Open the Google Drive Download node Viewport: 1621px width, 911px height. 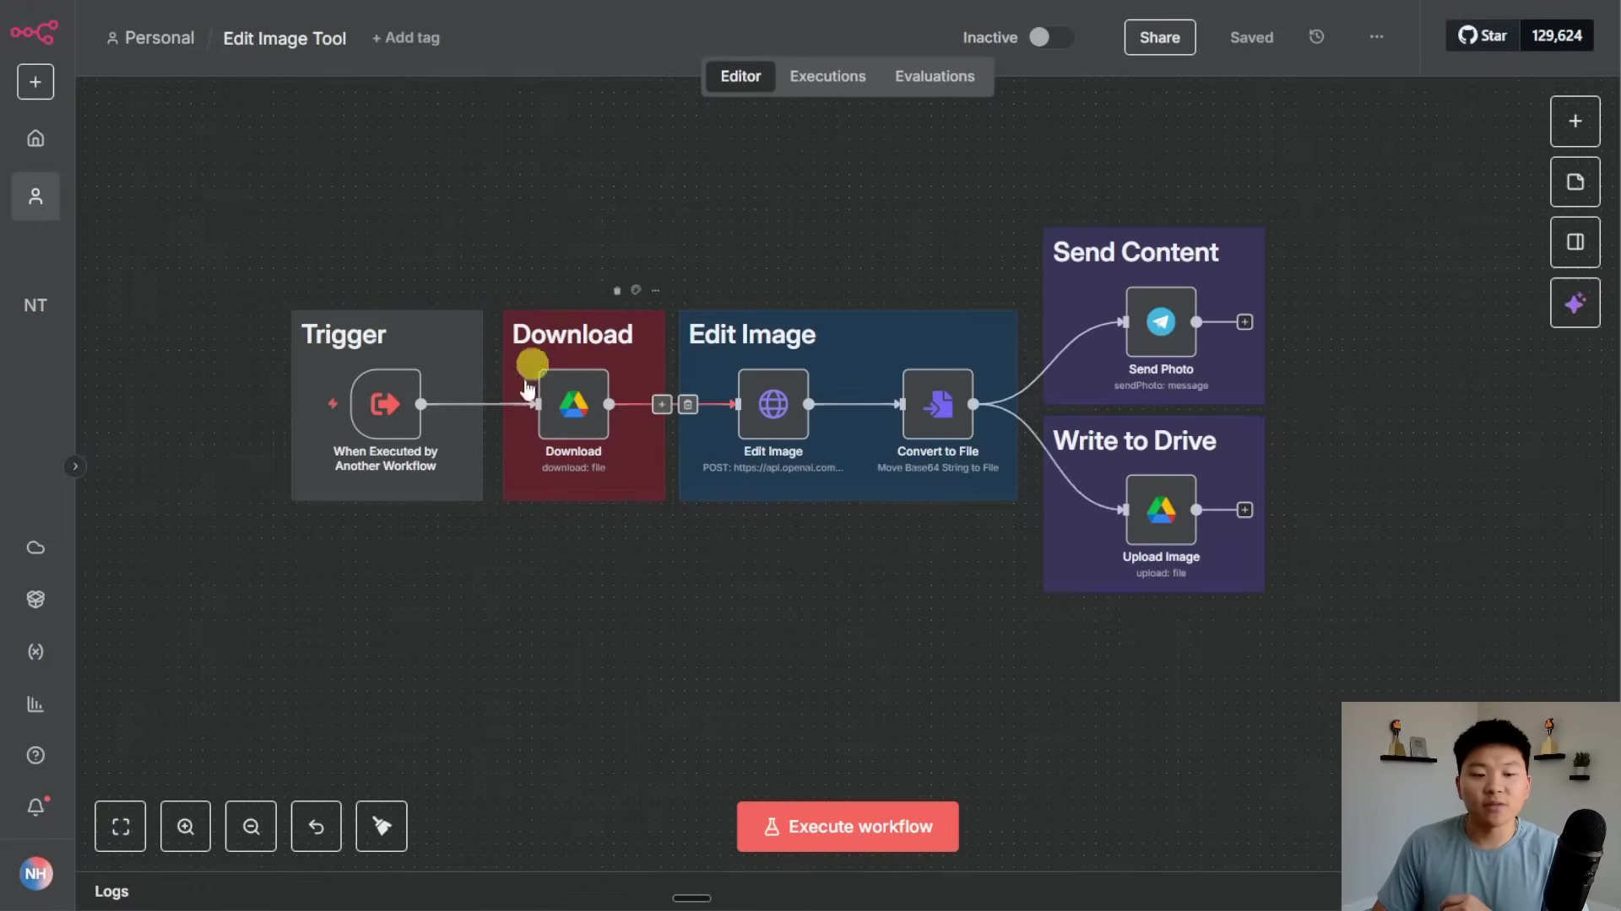[573, 405]
